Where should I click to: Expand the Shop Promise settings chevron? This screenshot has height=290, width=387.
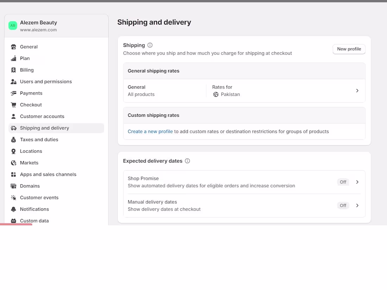[357, 182]
